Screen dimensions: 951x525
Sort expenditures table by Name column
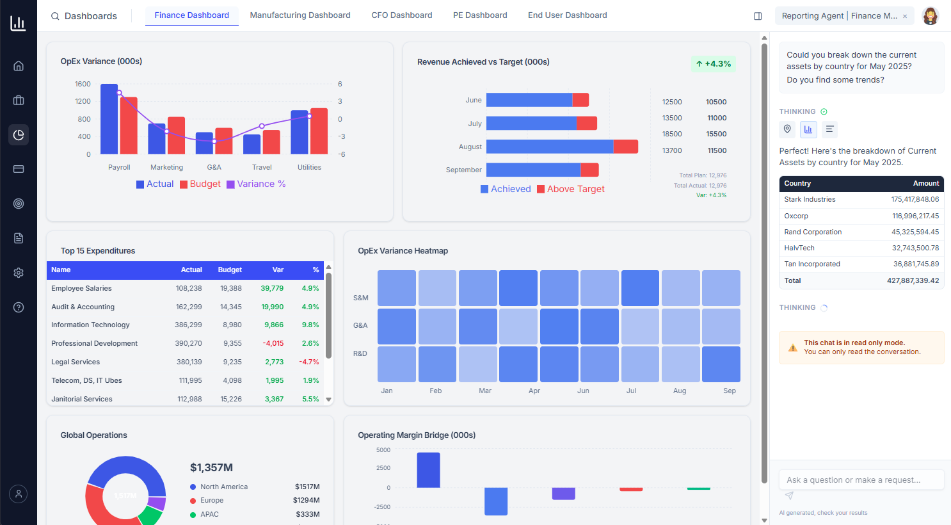pyautogui.click(x=61, y=270)
